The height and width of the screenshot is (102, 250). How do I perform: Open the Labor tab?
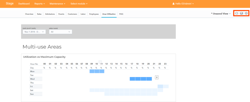[83, 14]
